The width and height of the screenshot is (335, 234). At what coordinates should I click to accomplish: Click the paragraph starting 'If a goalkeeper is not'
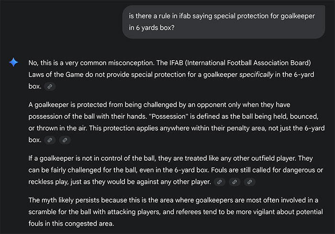(x=176, y=170)
